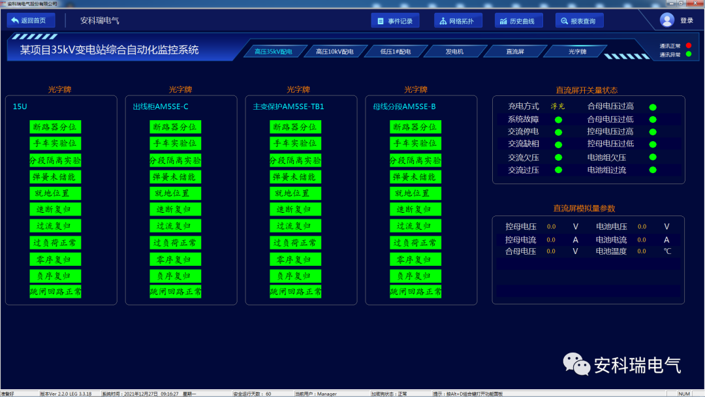
Task: Click the 电池组欠压 green status light
Action: (653, 157)
